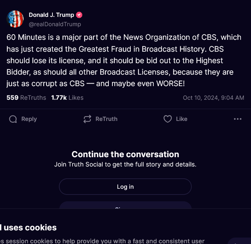This screenshot has height=244, width=251.
Task: Open the @realDonaldTrump handle link
Action: (x=55, y=24)
